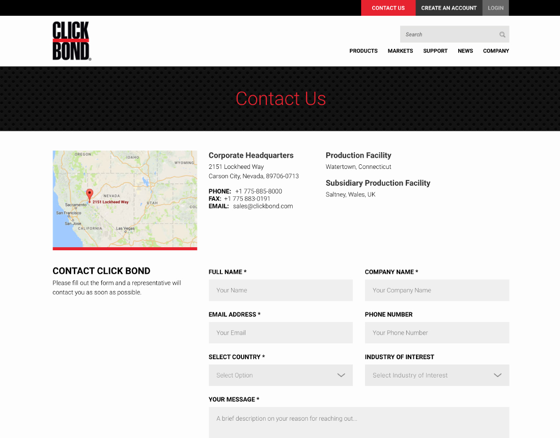Open the Contact Us top link
560x438 pixels.
coord(388,8)
